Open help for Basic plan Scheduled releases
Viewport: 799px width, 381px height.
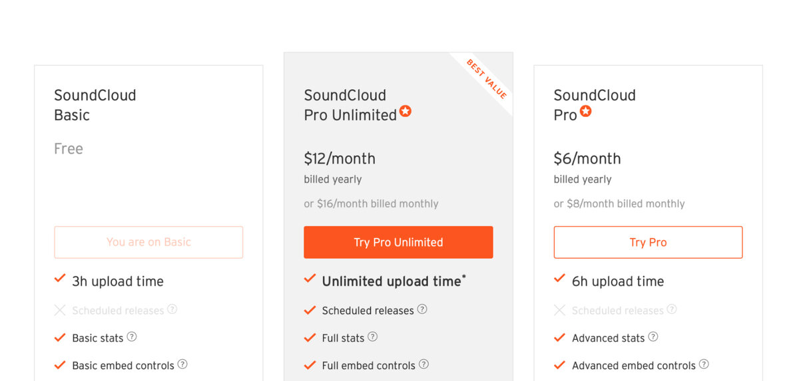pyautogui.click(x=172, y=309)
